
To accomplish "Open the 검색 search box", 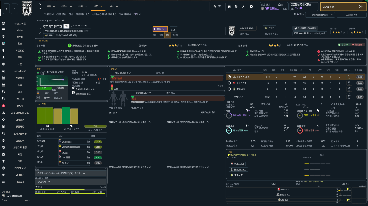I will point(217,6).
